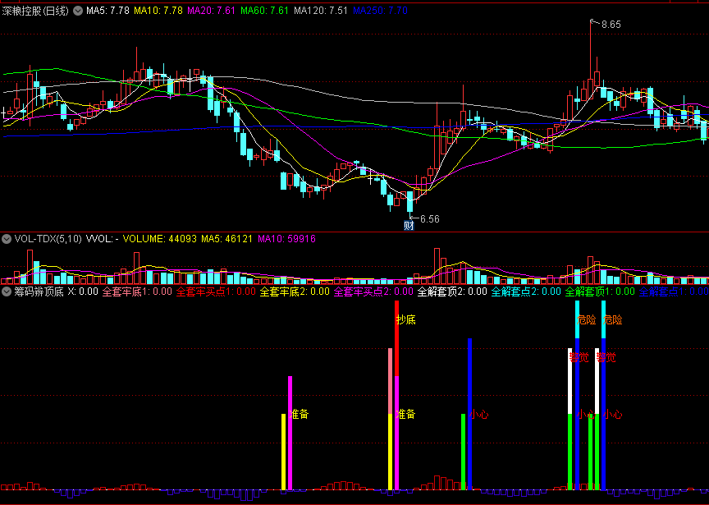Select the volume MA10: 59916 label
The height and width of the screenshot is (505, 709).
(286, 238)
